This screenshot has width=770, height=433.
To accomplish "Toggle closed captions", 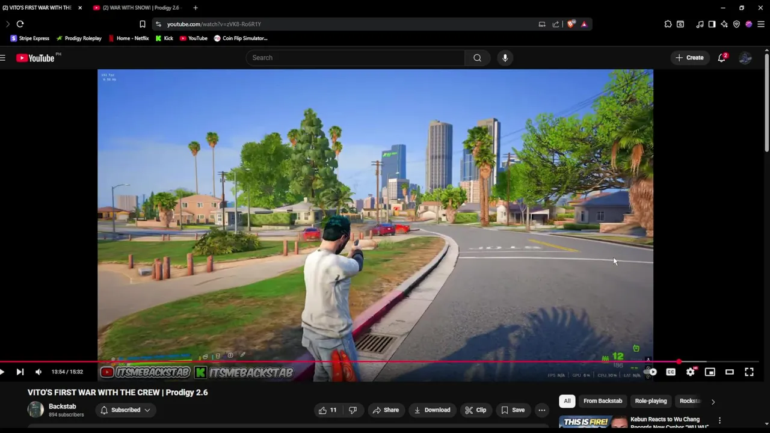I will click(x=671, y=372).
